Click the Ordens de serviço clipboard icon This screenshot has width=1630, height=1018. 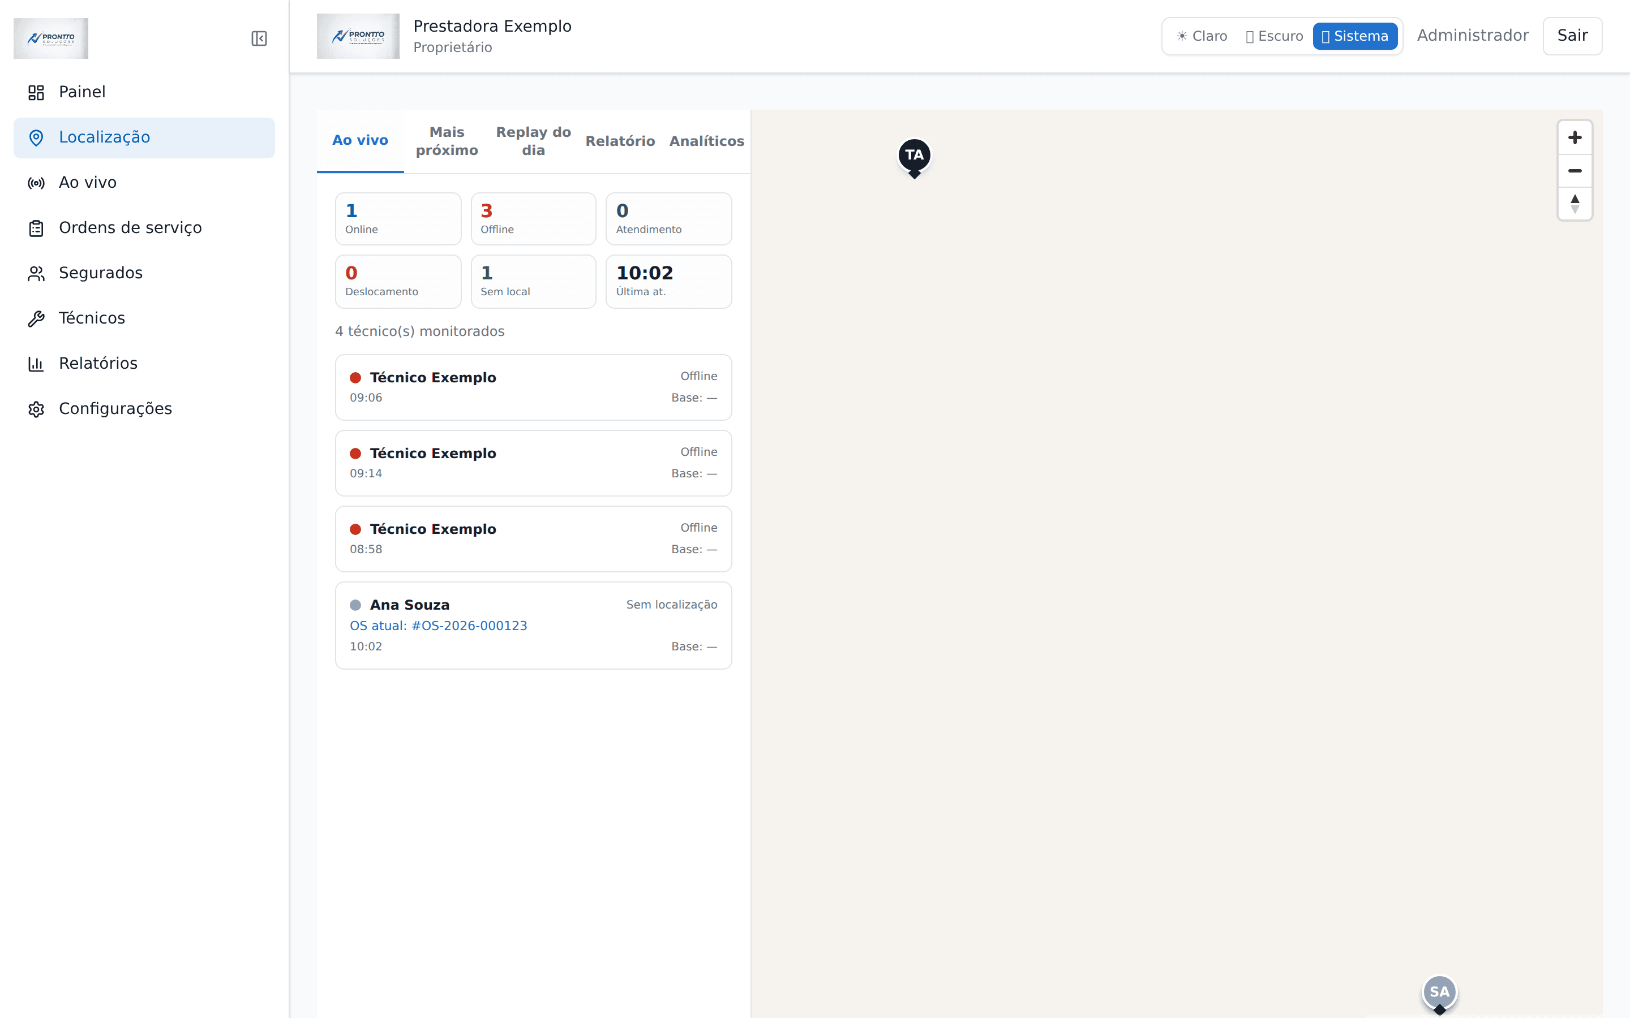tap(36, 228)
